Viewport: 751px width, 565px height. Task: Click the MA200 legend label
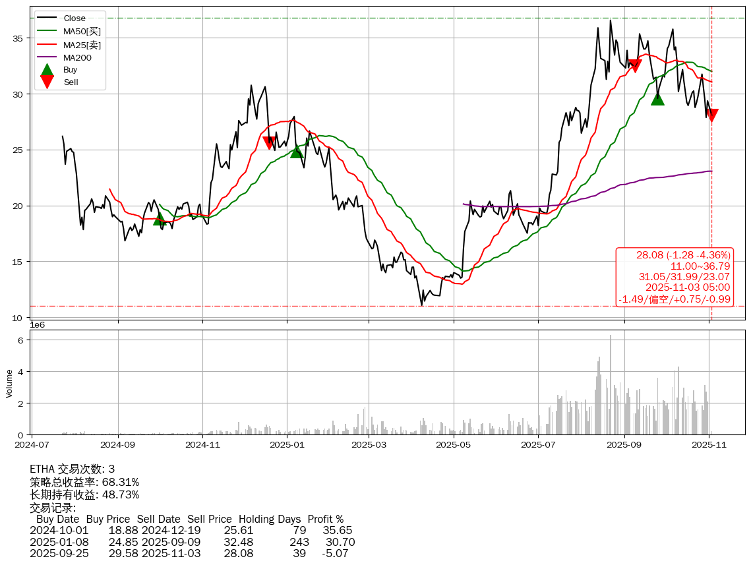pyautogui.click(x=77, y=57)
